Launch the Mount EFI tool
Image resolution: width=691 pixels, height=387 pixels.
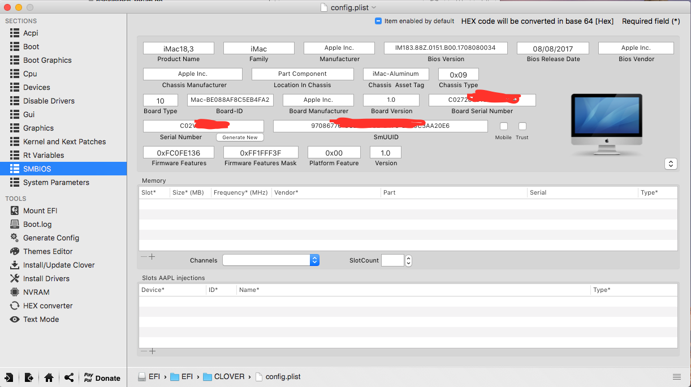[40, 210]
